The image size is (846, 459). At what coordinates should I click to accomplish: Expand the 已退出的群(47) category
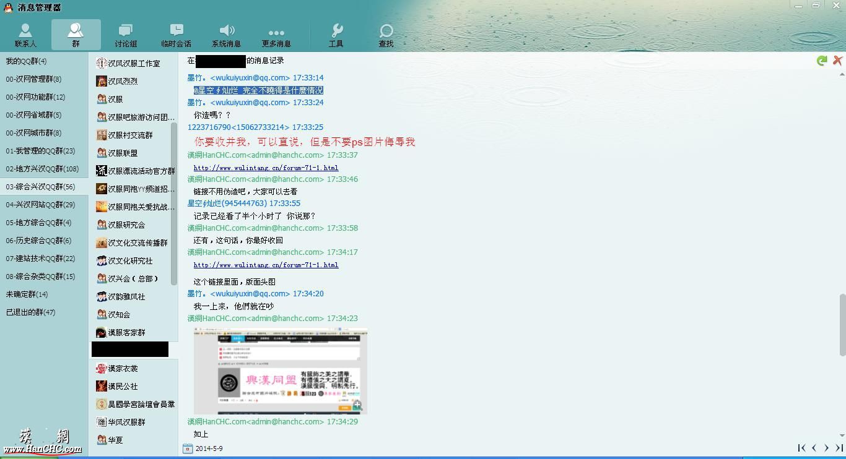(x=30, y=312)
